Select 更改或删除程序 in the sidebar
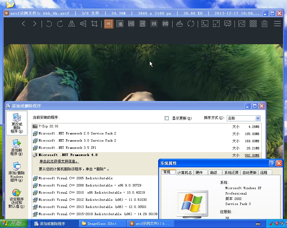287x228 pixels. click(17, 123)
